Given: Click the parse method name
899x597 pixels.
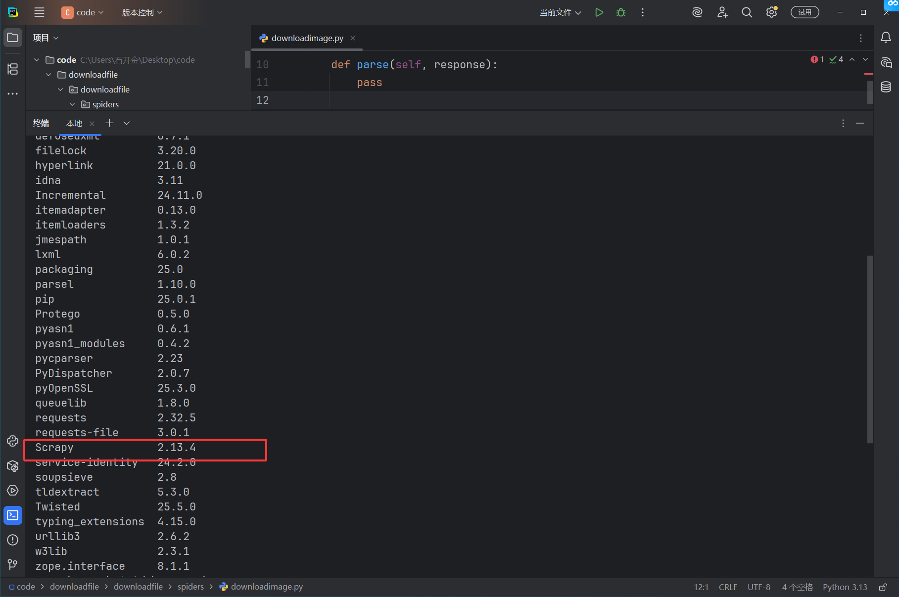Looking at the screenshot, I should tap(373, 65).
